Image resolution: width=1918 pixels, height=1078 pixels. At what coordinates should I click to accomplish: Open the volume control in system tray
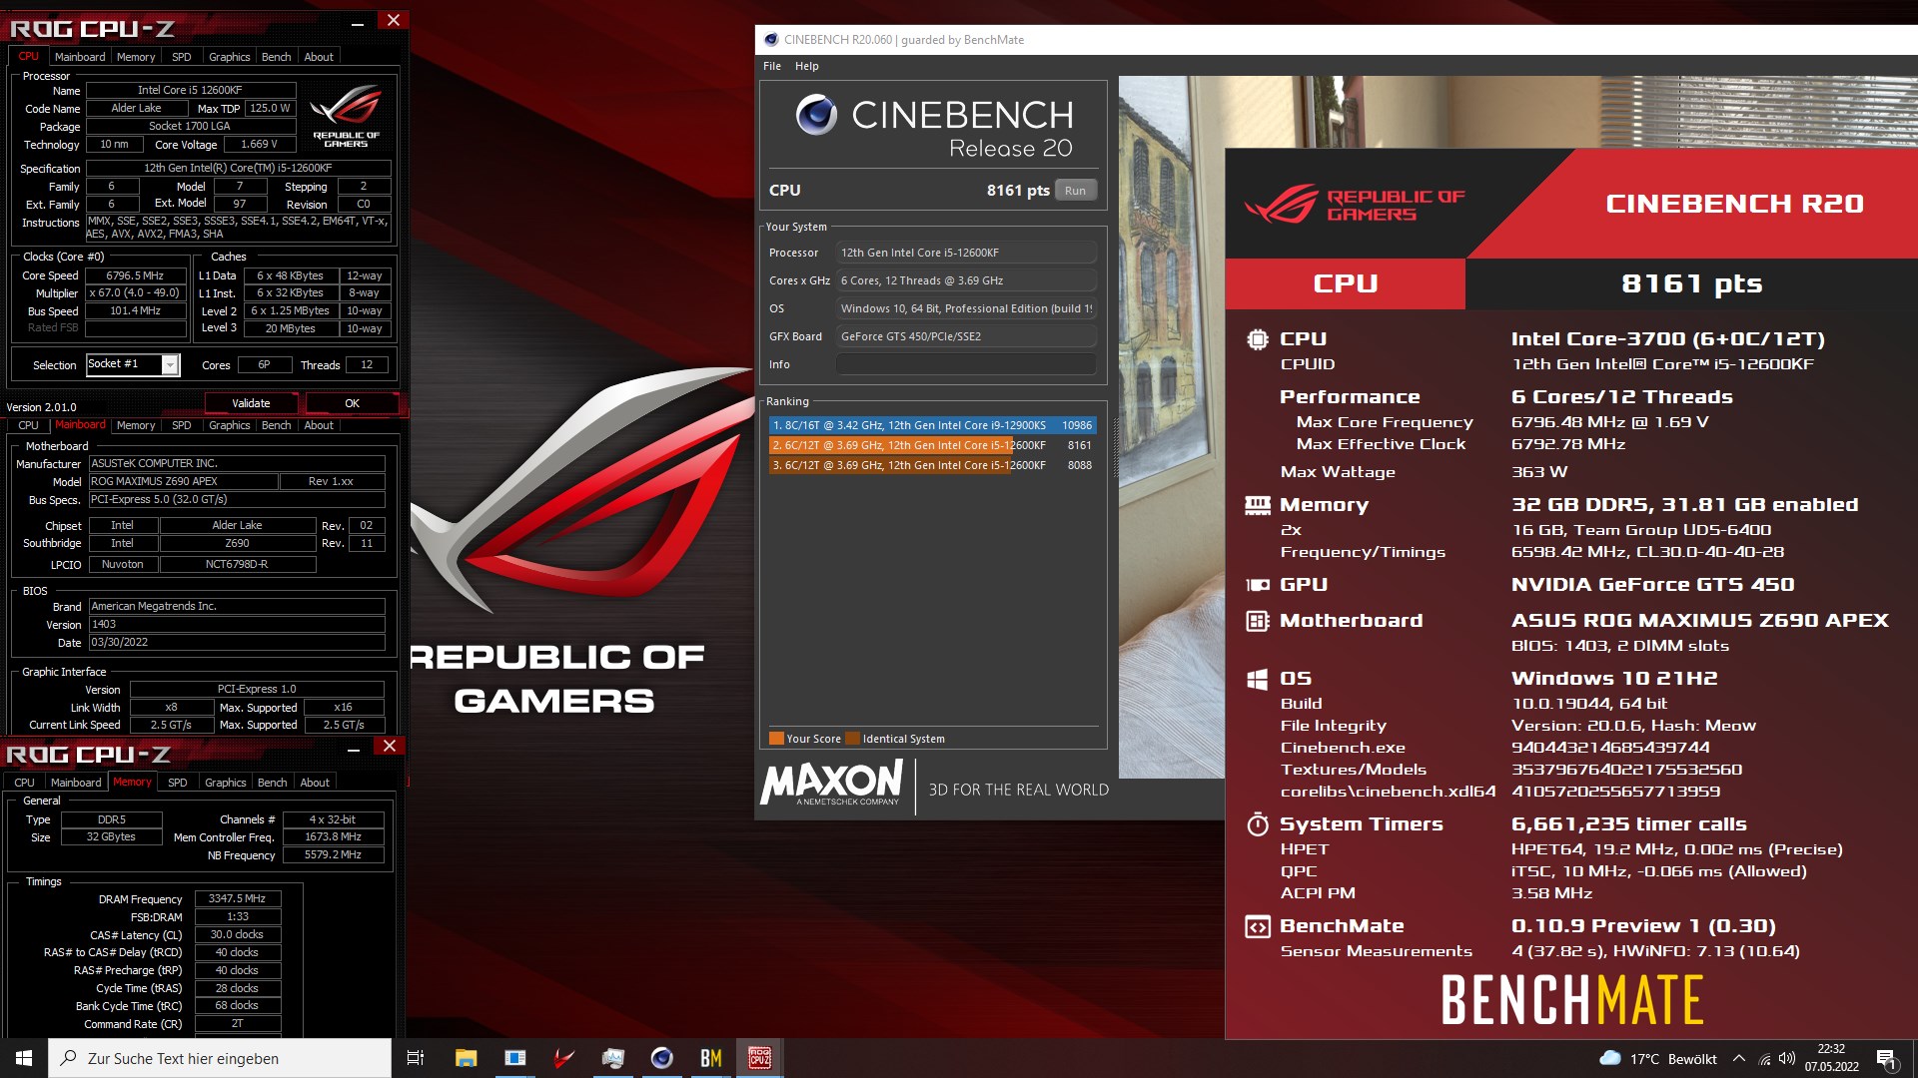(x=1787, y=1058)
